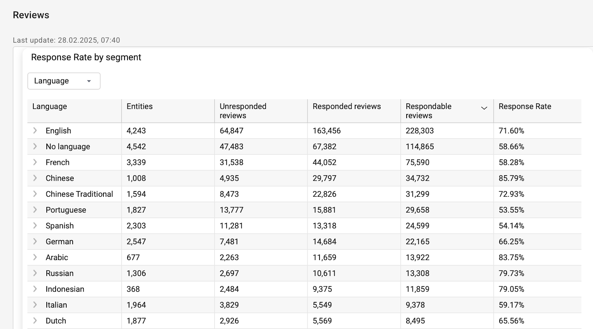This screenshot has width=593, height=329.
Task: Open the Language segment dropdown
Action: tap(64, 81)
